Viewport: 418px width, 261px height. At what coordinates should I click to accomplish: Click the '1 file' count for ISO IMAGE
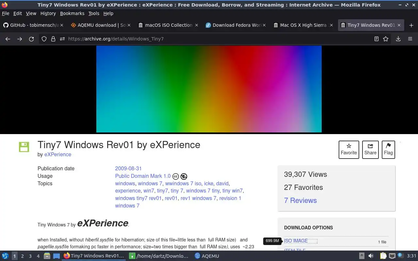click(382, 242)
